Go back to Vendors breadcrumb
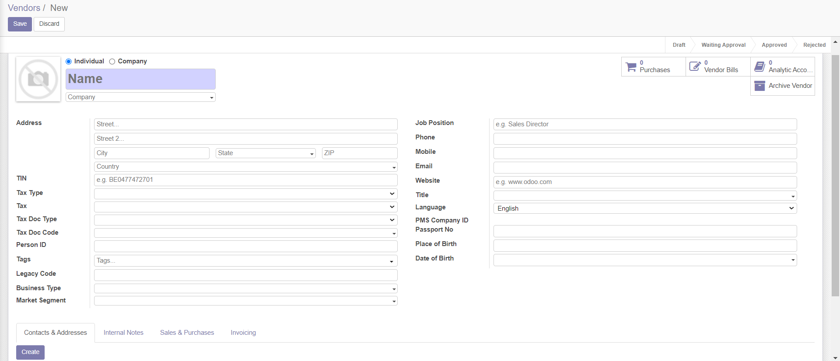Image resolution: width=840 pixels, height=361 pixels. click(24, 8)
